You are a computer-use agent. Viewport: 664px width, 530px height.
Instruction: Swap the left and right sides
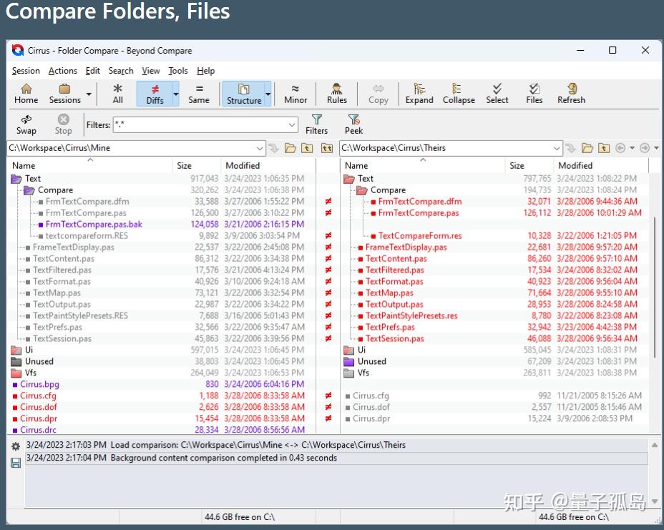[x=26, y=124]
